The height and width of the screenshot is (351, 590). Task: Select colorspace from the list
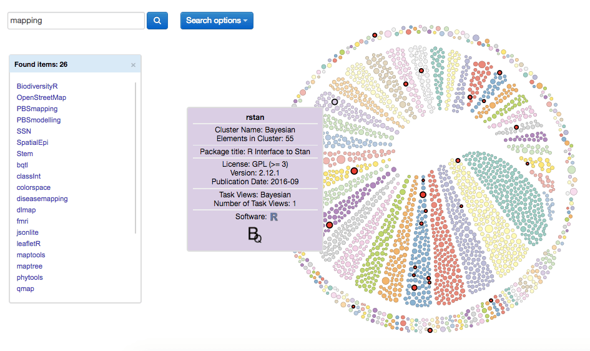(x=34, y=187)
